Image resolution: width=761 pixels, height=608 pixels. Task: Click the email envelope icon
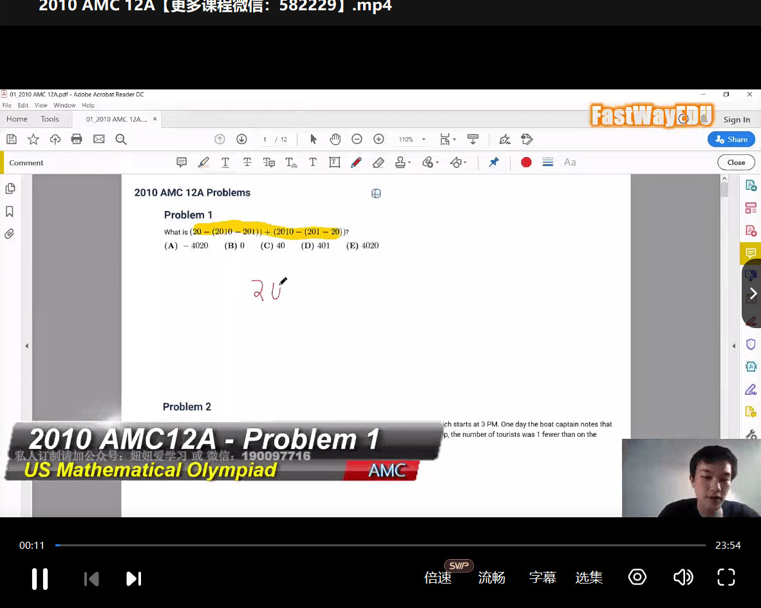[99, 140]
